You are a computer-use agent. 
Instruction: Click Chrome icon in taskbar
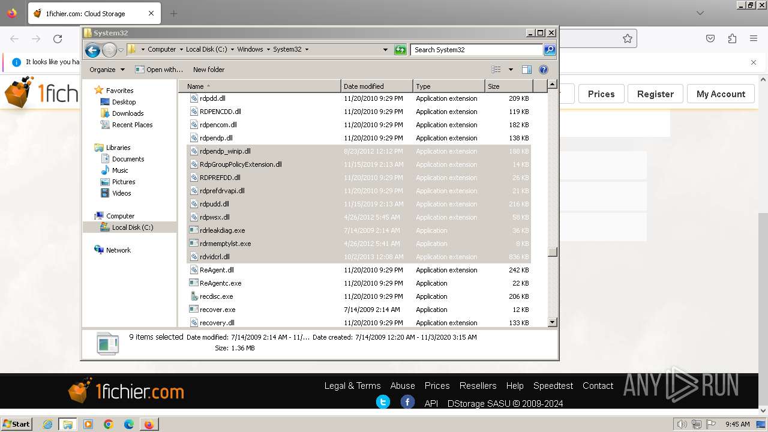[x=109, y=424]
